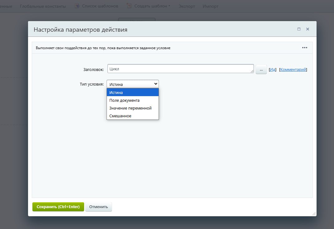Click "Импорт" in background toolbar
This screenshot has height=229, width=334.
210,7
